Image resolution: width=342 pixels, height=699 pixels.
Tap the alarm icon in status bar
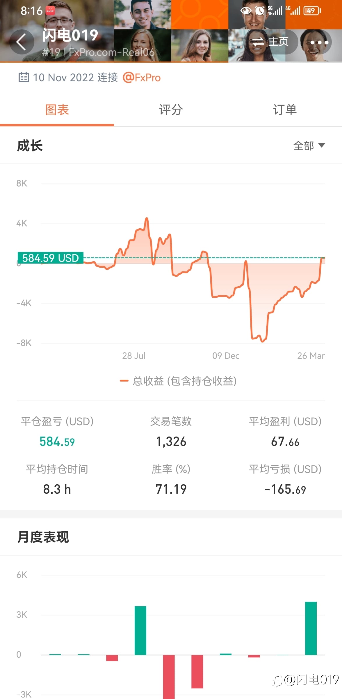click(x=259, y=11)
